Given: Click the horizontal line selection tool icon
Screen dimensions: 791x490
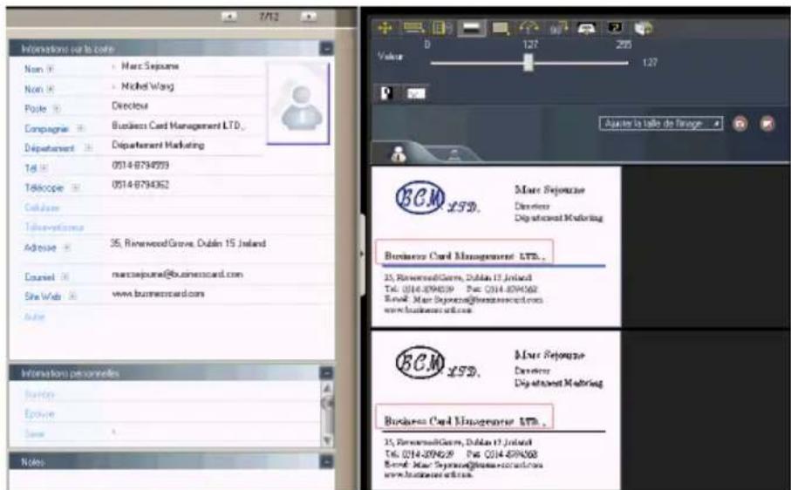Looking at the screenshot, I should tap(413, 28).
